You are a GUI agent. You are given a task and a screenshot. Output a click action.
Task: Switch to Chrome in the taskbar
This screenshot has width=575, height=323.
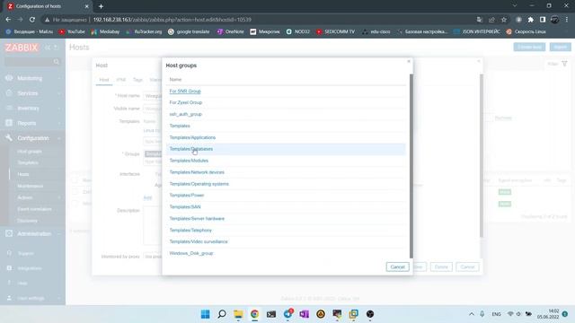pos(255,314)
